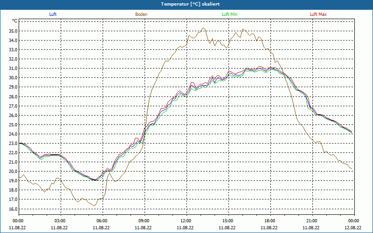Click the 11.08.22 date under 12:00
The image size is (373, 233).
click(185, 227)
